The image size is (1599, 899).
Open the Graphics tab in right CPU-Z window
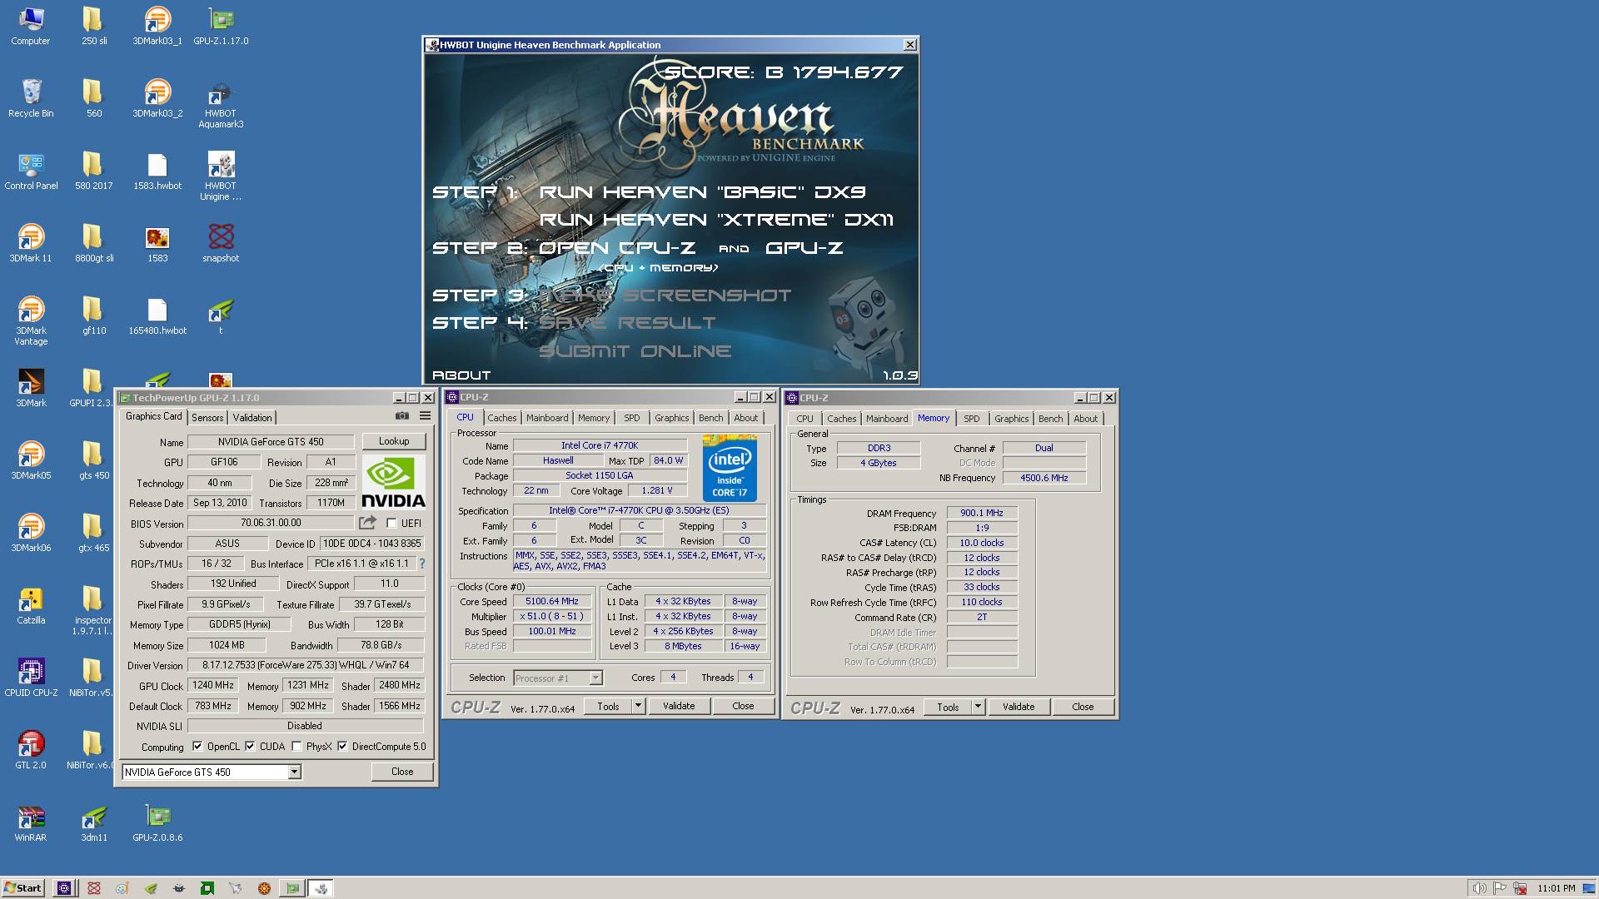click(x=1011, y=419)
